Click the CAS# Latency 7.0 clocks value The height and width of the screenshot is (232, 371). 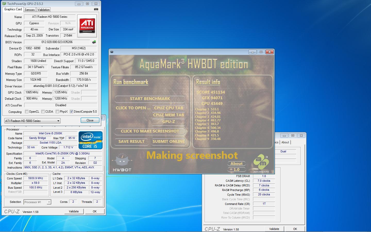coord(264,181)
